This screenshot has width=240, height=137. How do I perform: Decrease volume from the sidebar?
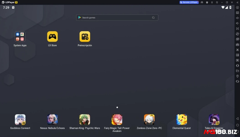click(x=237, y=23)
